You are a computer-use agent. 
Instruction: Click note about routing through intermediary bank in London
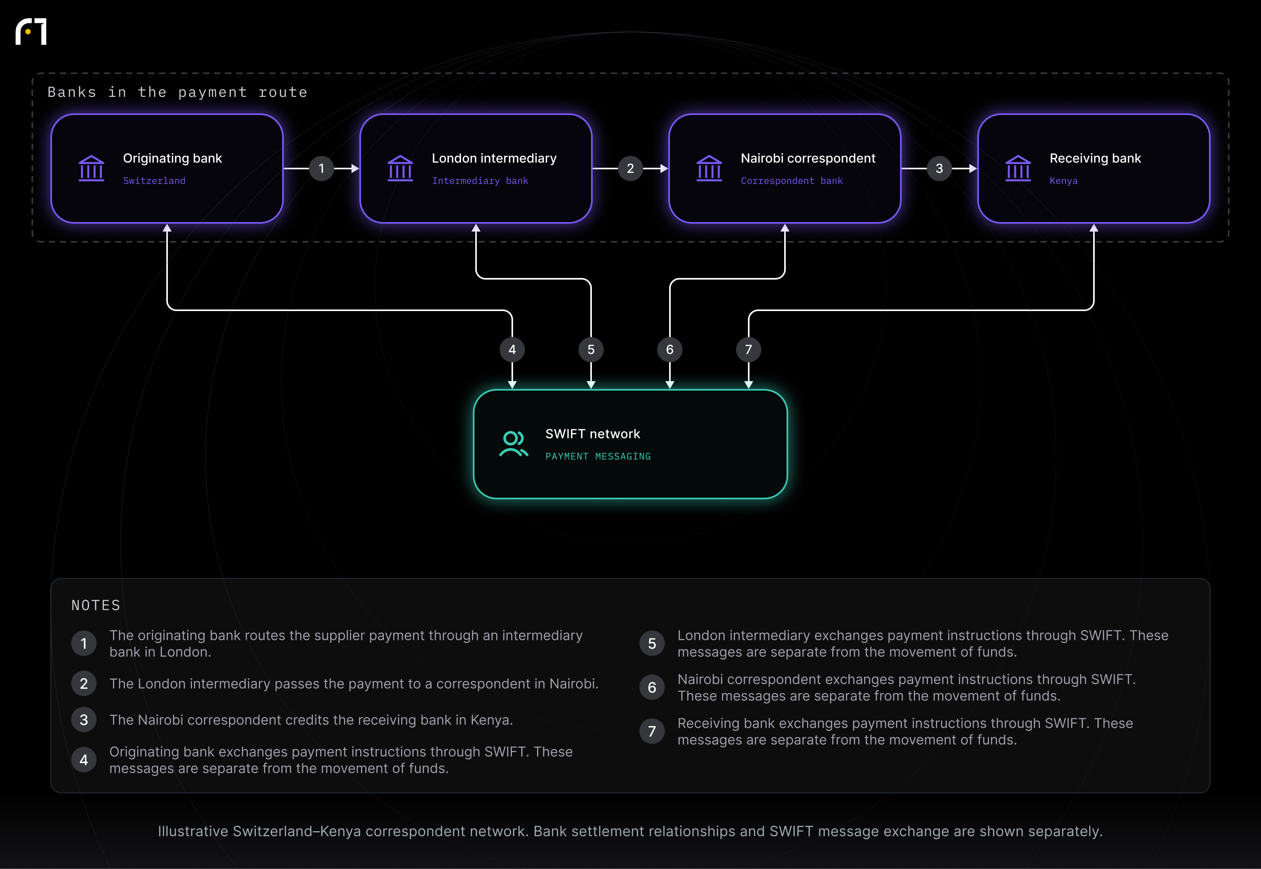(x=346, y=644)
